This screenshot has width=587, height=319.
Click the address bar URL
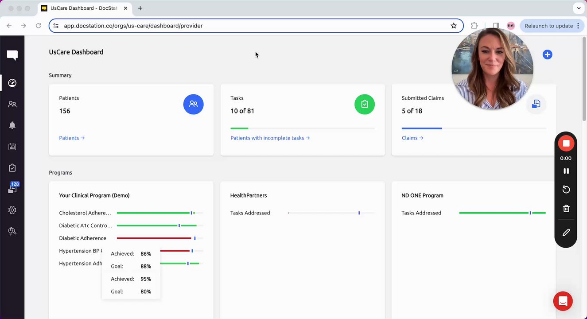[x=133, y=26]
